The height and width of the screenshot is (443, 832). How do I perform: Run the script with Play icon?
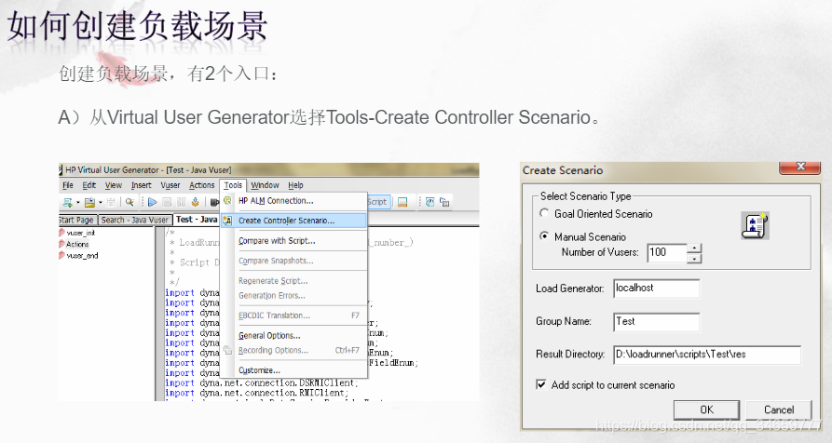(152, 202)
